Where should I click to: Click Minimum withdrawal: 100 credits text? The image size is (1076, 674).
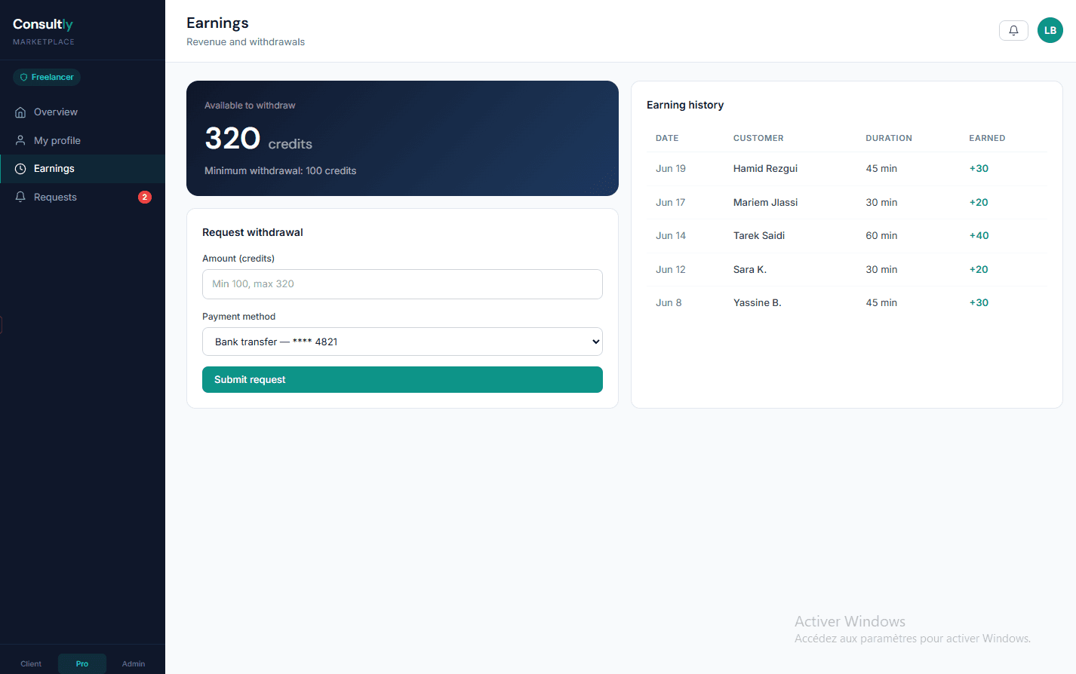pyautogui.click(x=280, y=171)
